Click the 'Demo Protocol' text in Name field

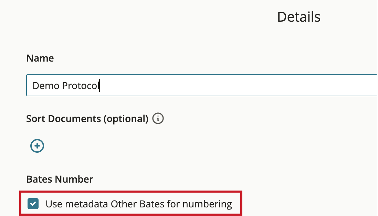click(x=66, y=86)
